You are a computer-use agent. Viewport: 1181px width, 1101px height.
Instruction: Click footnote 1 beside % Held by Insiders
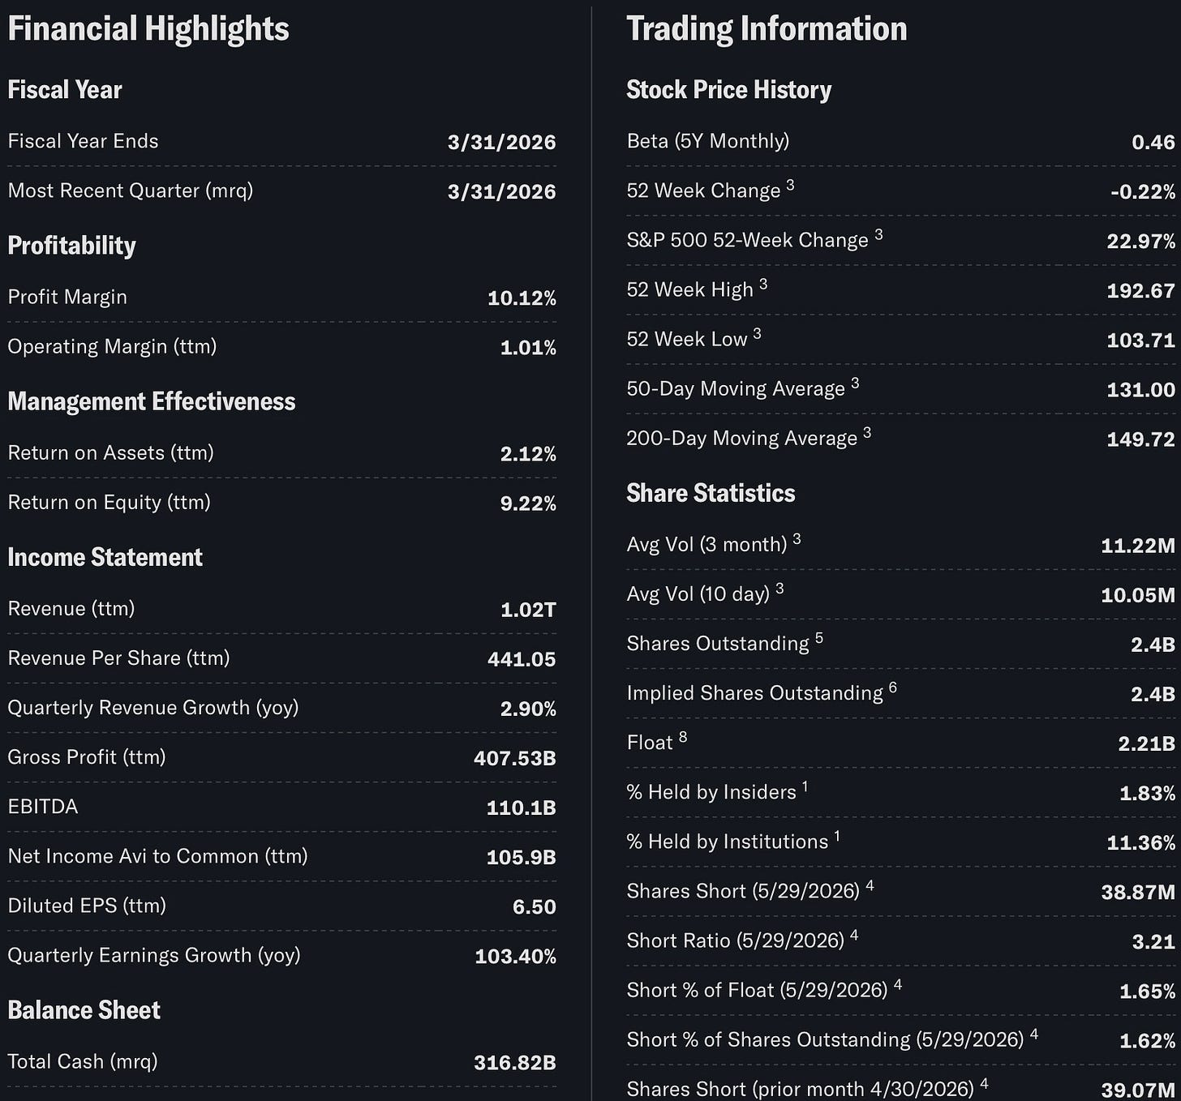pyautogui.click(x=805, y=786)
